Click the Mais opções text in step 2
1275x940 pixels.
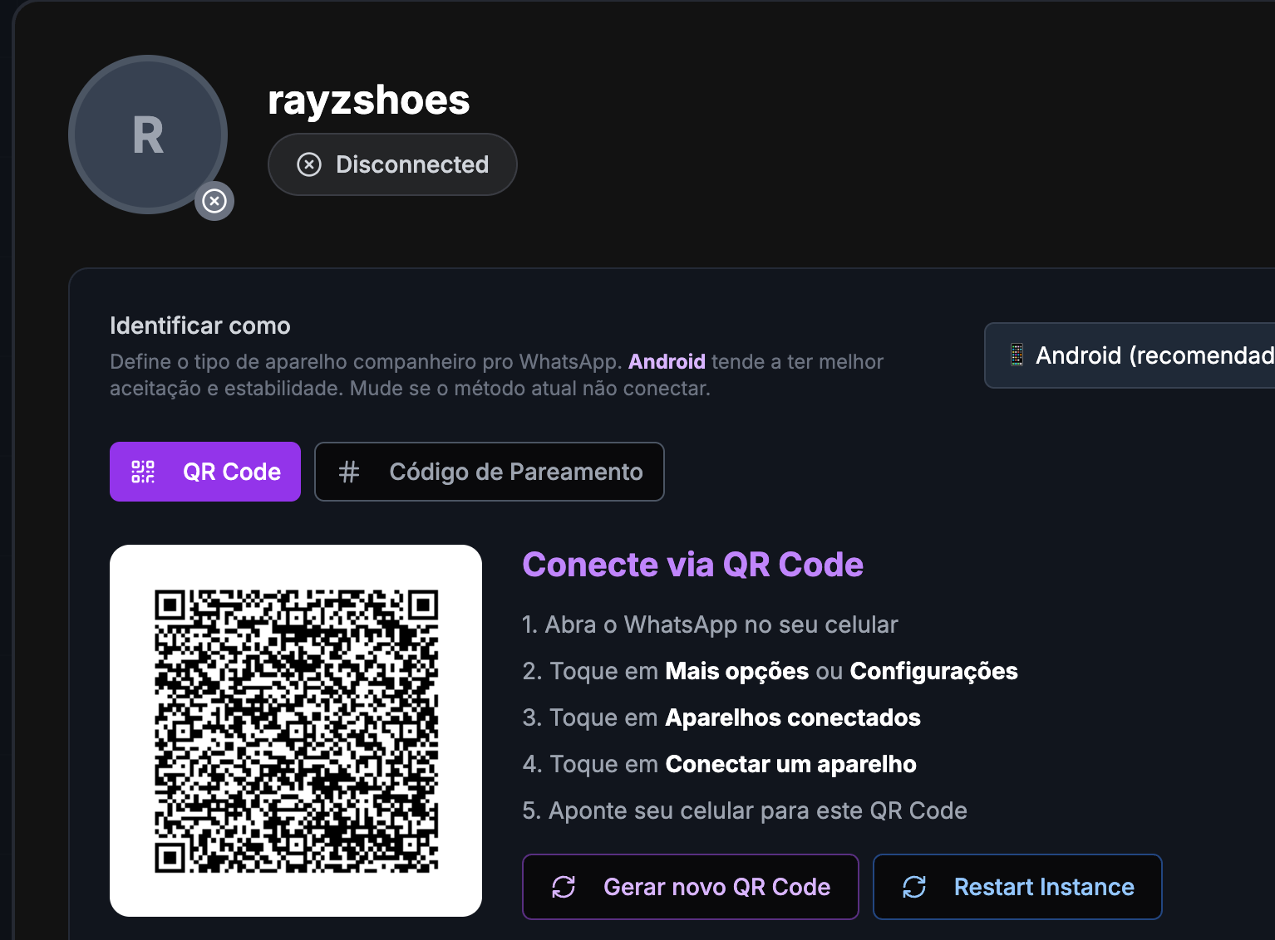pos(737,671)
